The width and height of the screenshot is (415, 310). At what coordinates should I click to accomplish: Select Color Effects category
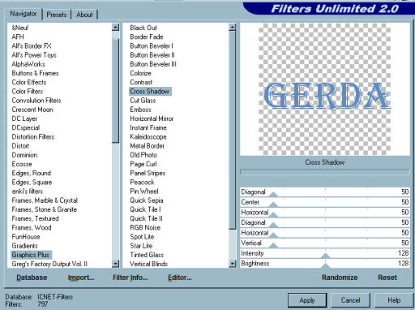point(29,82)
